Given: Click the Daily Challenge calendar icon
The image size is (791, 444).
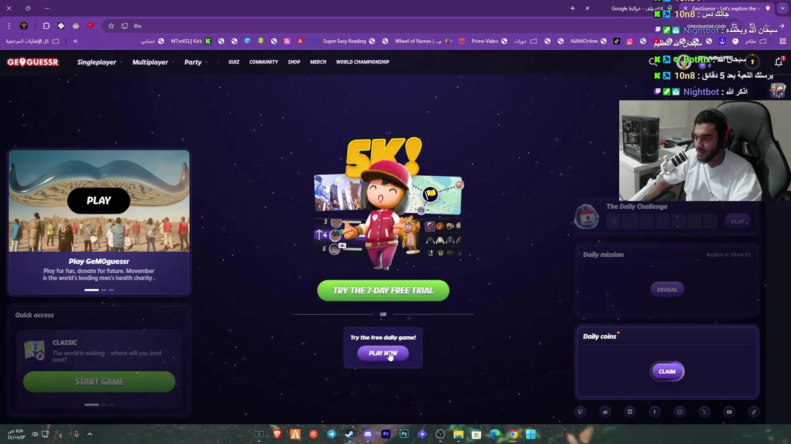Looking at the screenshot, I should (x=587, y=217).
